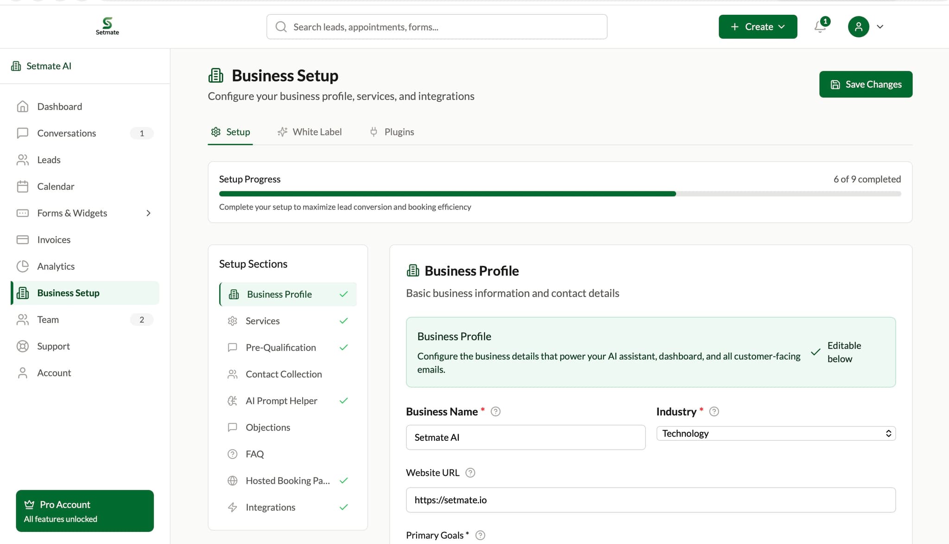Open the Plugins tab
The width and height of the screenshot is (949, 544).
tap(392, 131)
